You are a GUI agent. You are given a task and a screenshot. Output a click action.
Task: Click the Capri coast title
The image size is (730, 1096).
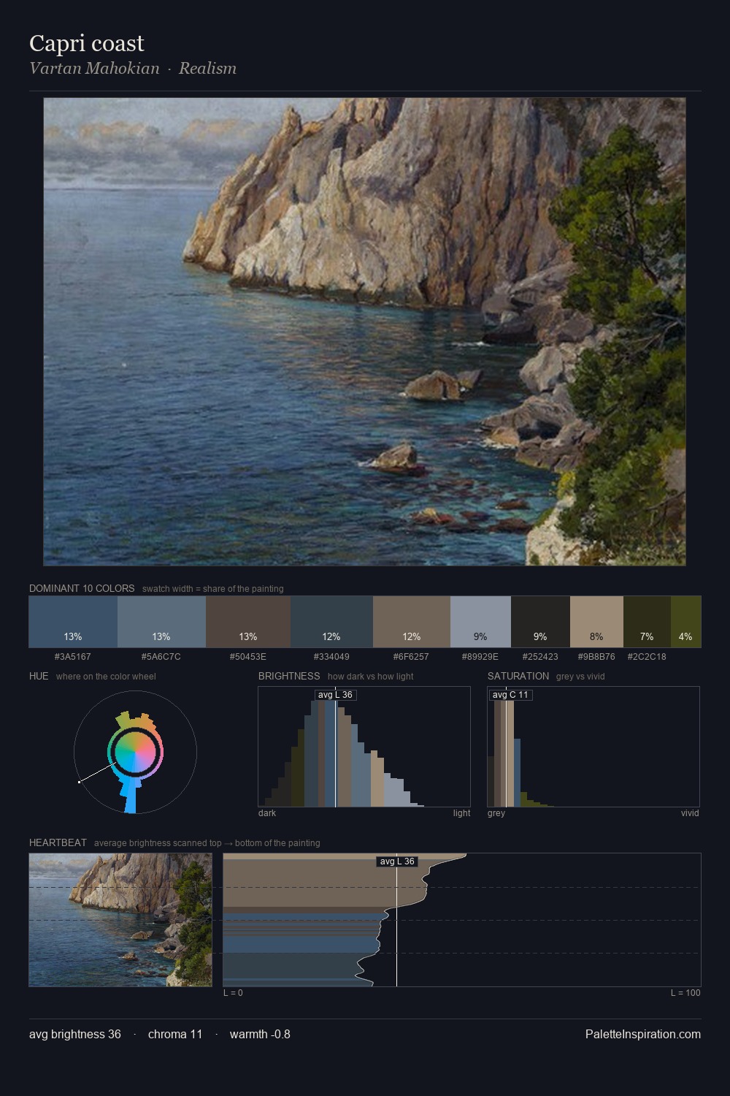pyautogui.click(x=87, y=43)
